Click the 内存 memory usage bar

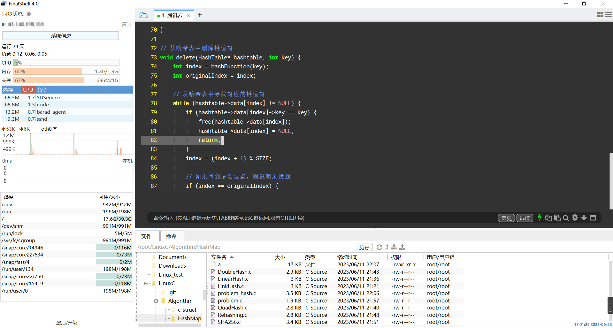(x=66, y=71)
